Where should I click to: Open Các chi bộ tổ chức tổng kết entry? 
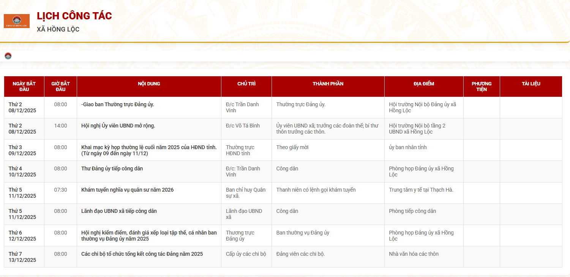142,254
